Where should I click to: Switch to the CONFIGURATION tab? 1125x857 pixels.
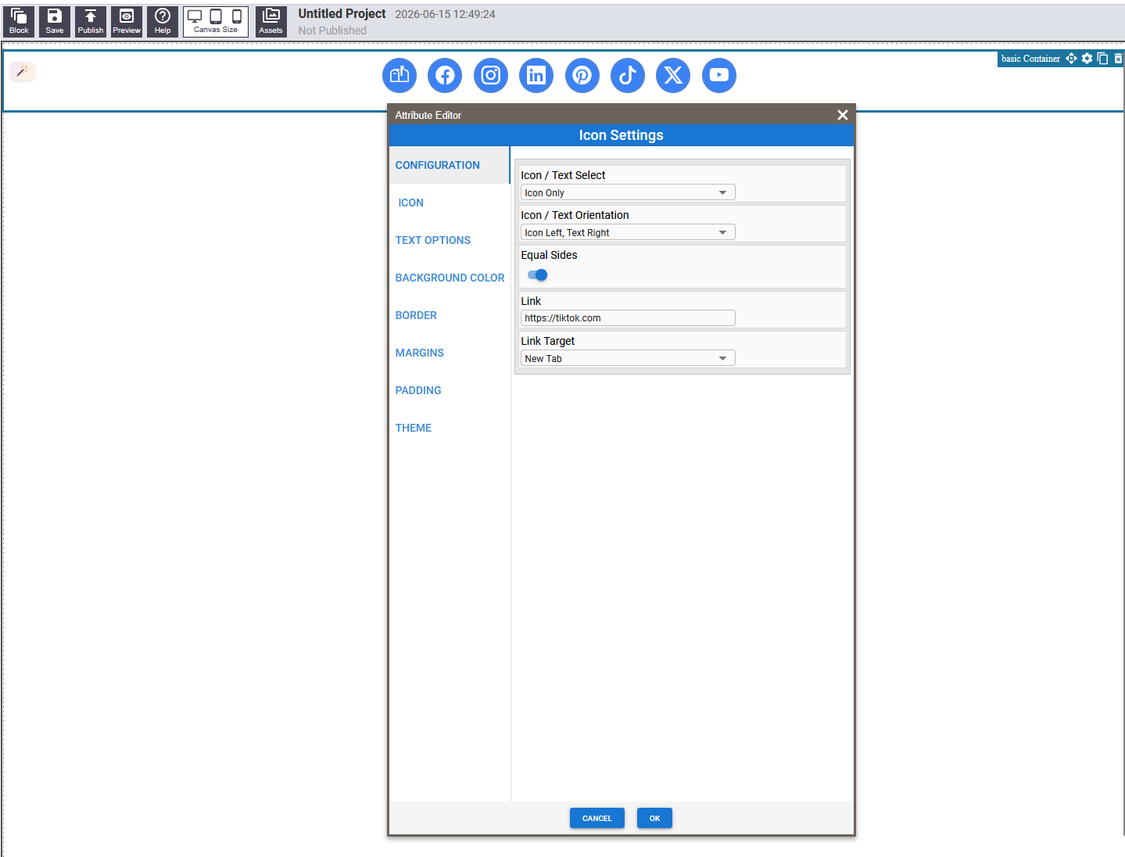pyautogui.click(x=449, y=165)
